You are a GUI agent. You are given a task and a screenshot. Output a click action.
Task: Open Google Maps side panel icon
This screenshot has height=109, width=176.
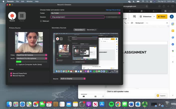(173, 51)
